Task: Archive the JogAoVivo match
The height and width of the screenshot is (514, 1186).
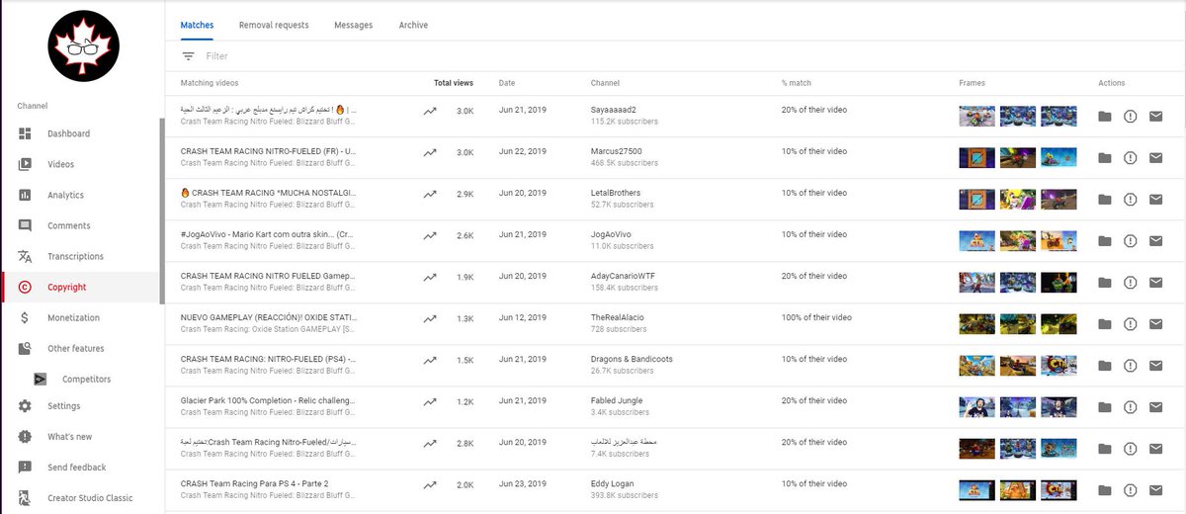Action: pyautogui.click(x=1105, y=240)
